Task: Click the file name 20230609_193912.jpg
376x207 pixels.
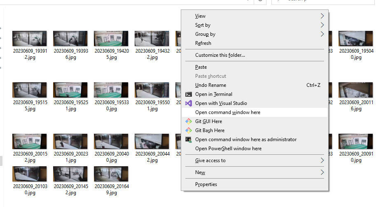Action: pos(30,54)
